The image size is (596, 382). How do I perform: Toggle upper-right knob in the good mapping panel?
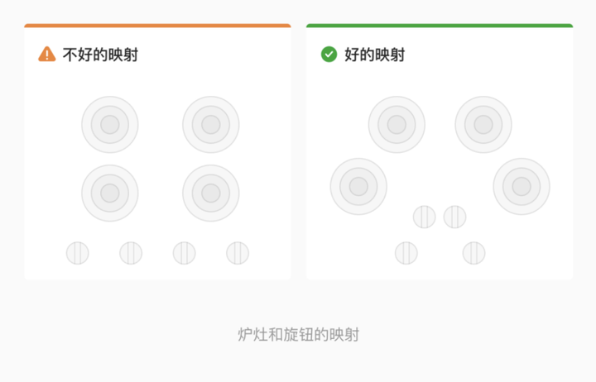[454, 217]
